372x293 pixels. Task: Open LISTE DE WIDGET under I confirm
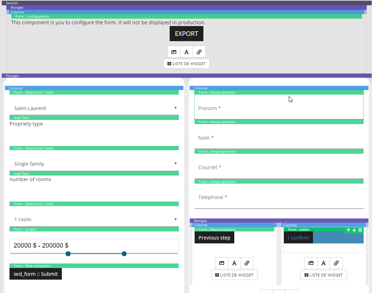[x=324, y=275]
